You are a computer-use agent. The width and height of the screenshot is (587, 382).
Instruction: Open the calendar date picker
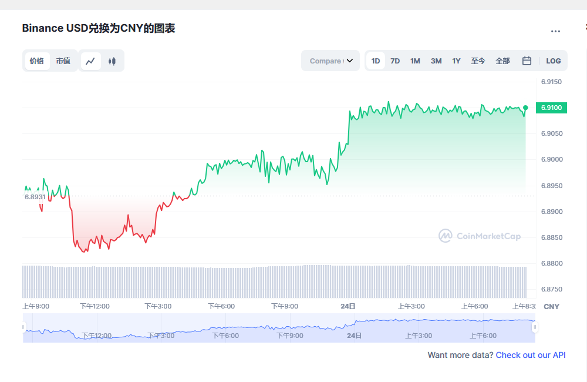pyautogui.click(x=527, y=61)
